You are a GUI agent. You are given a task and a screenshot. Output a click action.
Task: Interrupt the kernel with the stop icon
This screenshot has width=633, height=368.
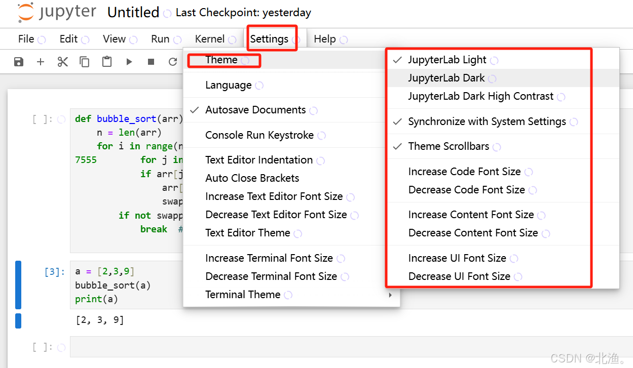point(151,62)
